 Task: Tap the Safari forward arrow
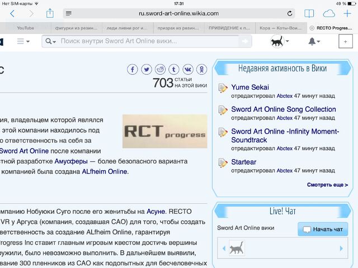31,13
